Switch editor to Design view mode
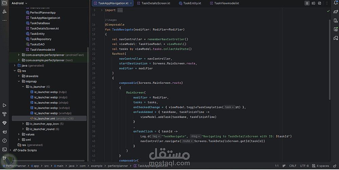Screen dimensions: 339x170 [x=320, y=3]
